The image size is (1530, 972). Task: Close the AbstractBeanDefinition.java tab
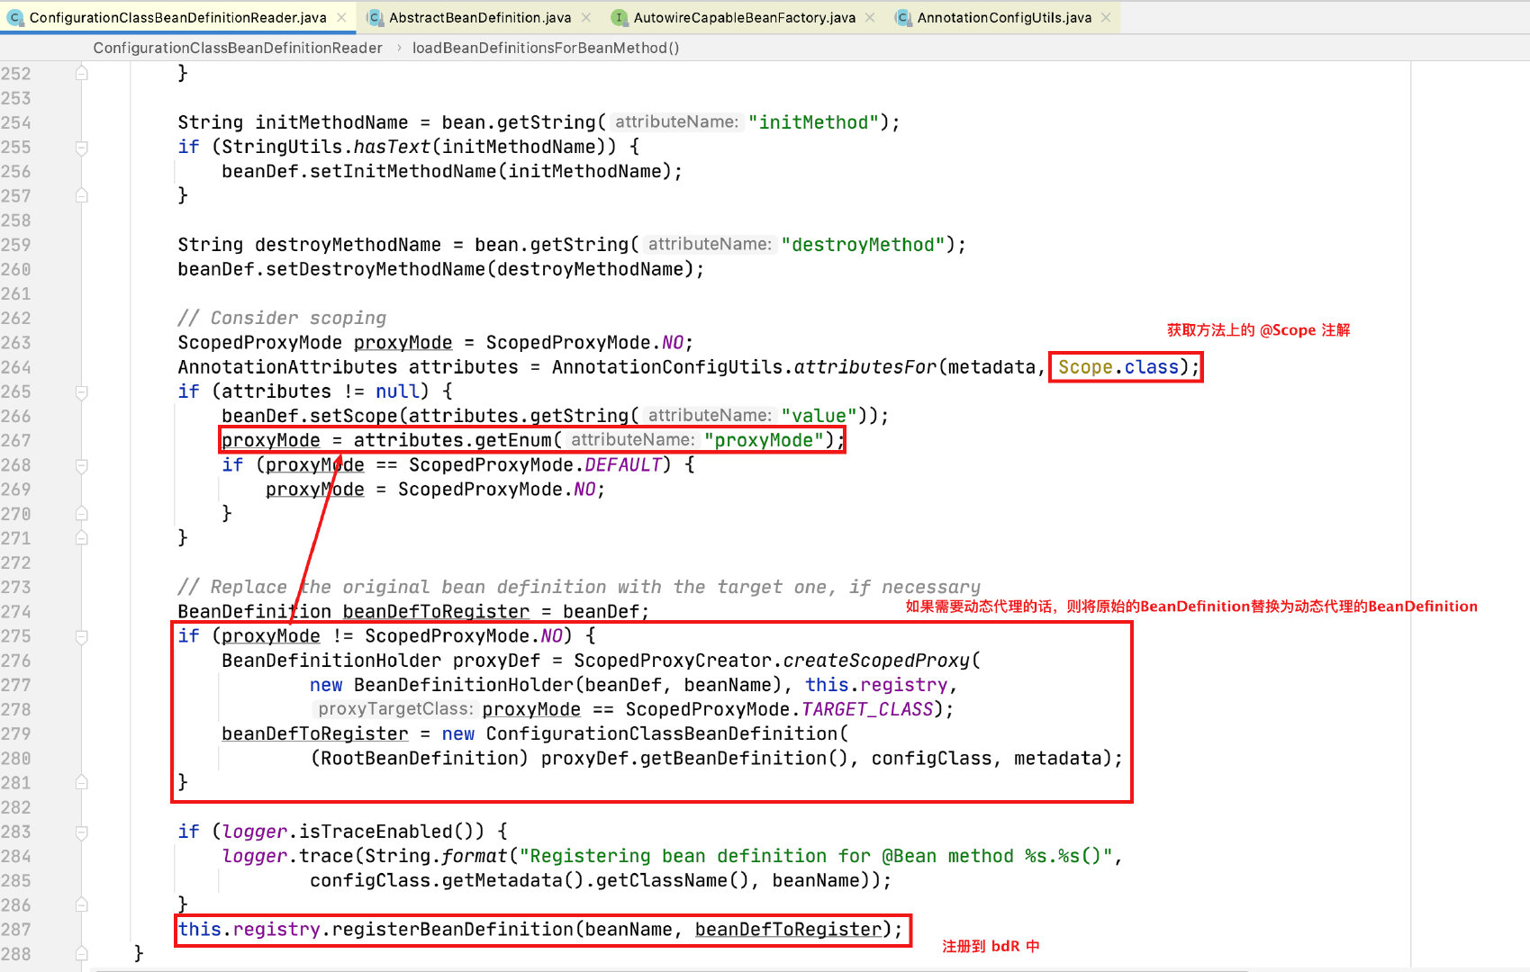point(586,17)
